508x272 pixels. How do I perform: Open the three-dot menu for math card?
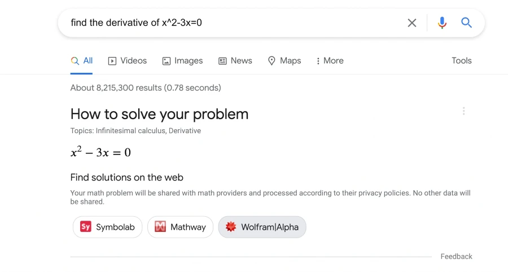463,111
